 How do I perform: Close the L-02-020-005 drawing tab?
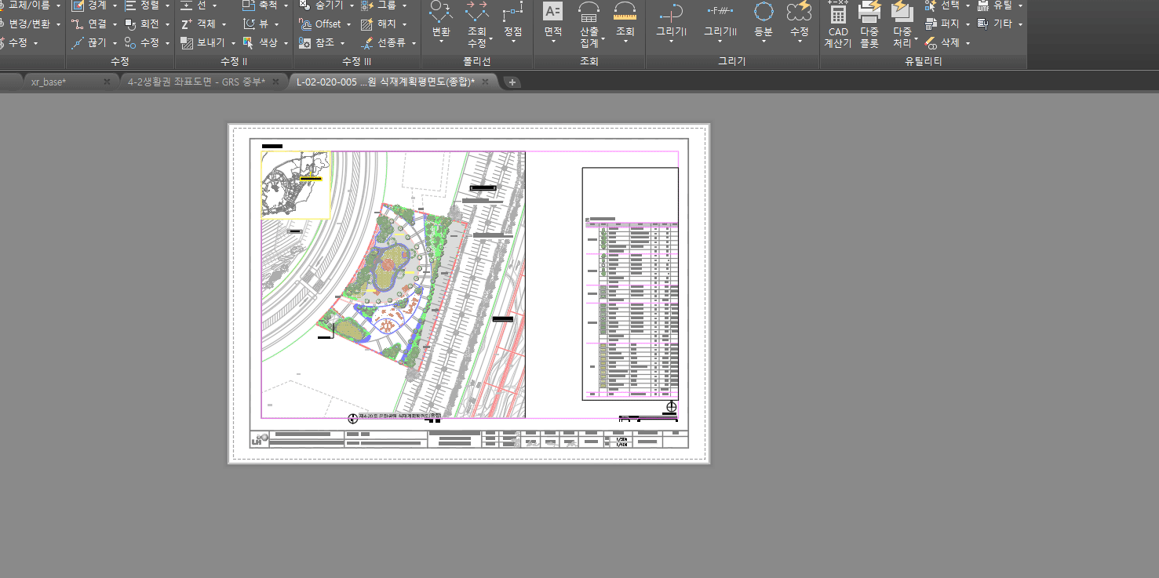coord(486,82)
